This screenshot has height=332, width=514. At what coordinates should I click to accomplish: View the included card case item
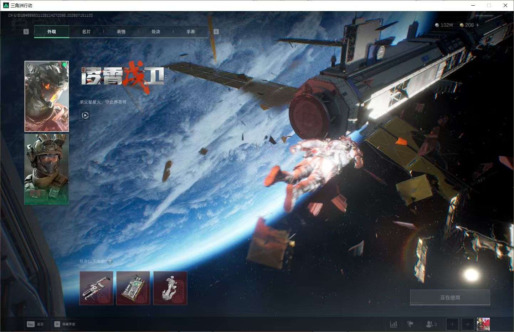[133, 288]
